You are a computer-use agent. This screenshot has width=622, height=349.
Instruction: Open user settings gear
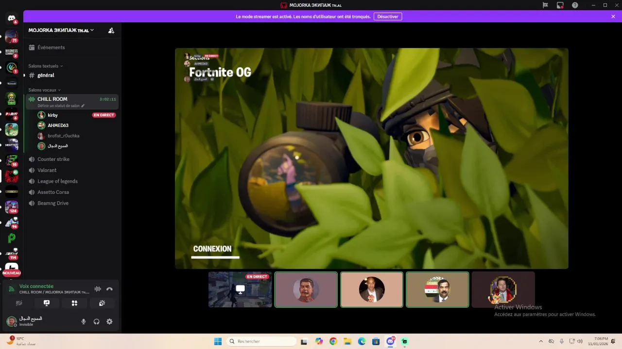(109, 321)
